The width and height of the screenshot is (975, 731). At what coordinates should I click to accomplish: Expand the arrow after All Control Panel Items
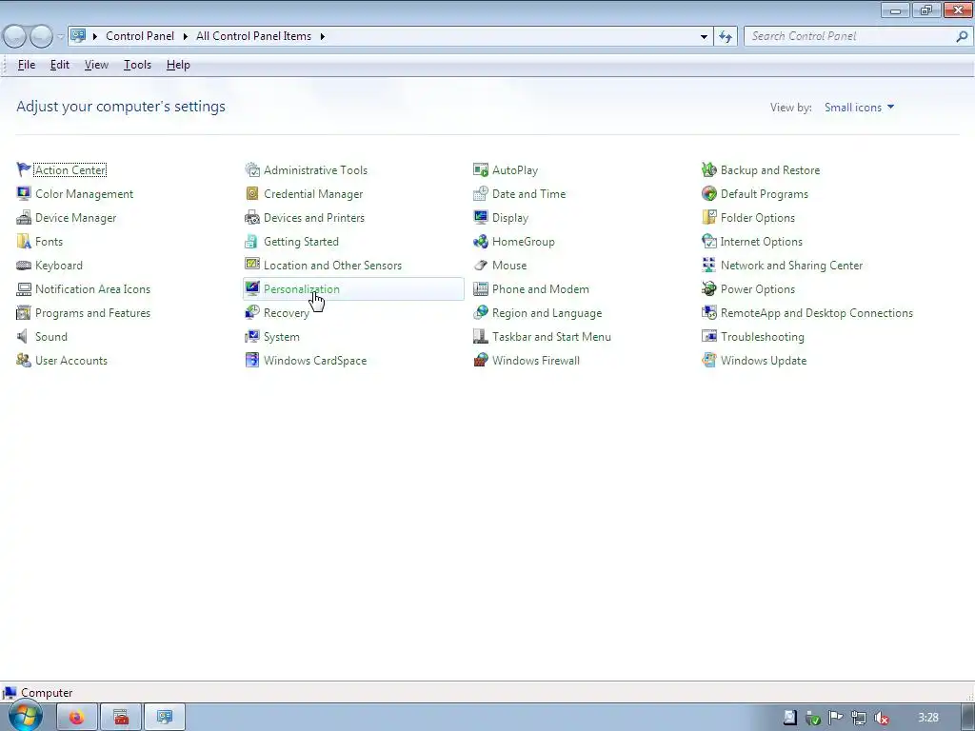pyautogui.click(x=322, y=36)
